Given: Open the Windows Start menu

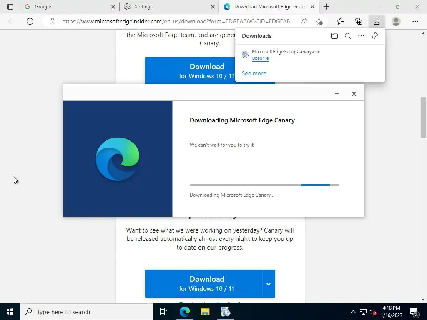Looking at the screenshot, I should [x=10, y=312].
